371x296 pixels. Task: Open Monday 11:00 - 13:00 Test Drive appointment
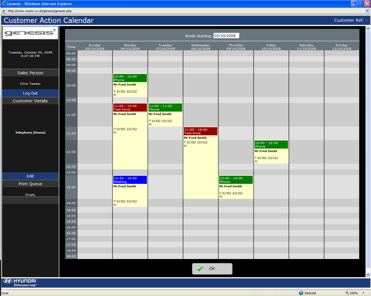130,136
